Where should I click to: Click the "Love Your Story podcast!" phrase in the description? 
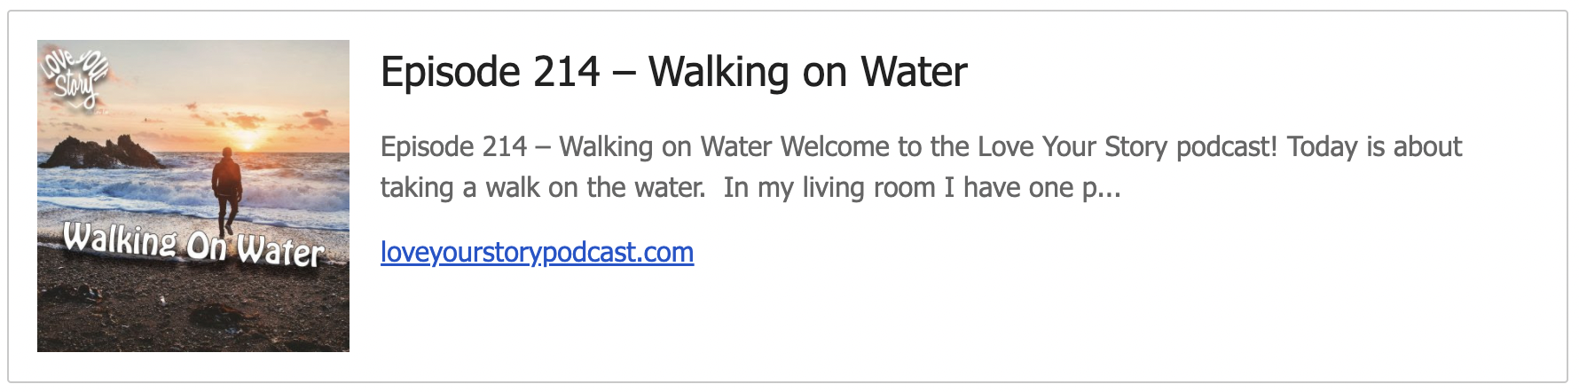click(x=1127, y=147)
